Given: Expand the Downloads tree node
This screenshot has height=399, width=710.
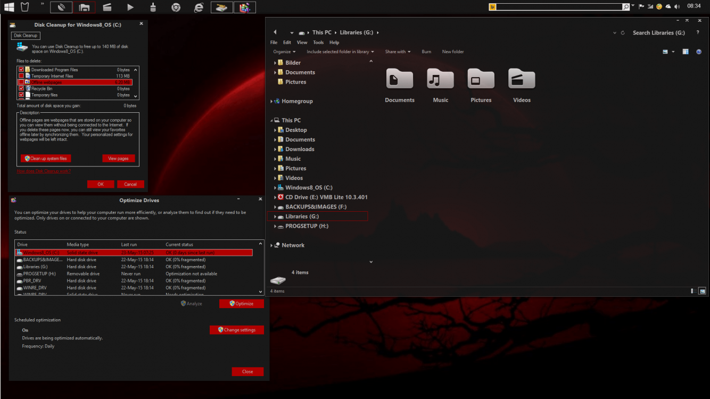Looking at the screenshot, I should point(275,149).
